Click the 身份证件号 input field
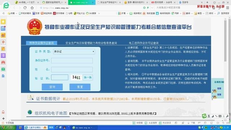 (x=72, y=60)
